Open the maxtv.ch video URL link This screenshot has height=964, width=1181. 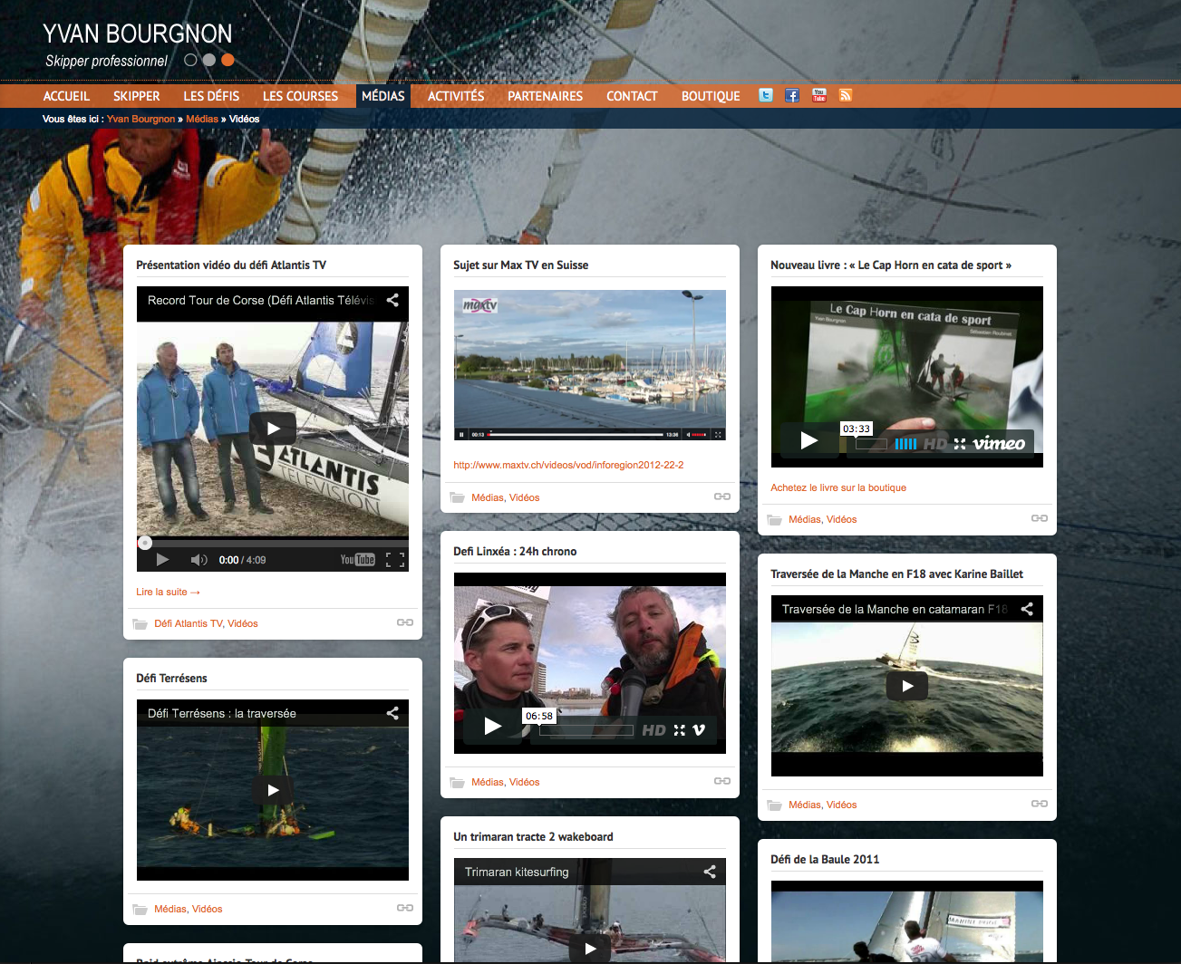[568, 465]
